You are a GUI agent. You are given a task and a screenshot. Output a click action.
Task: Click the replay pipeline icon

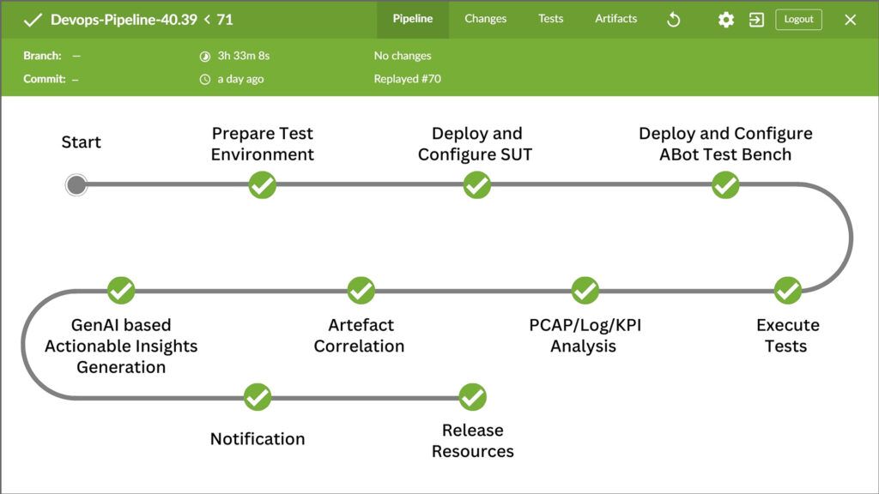[x=673, y=21]
